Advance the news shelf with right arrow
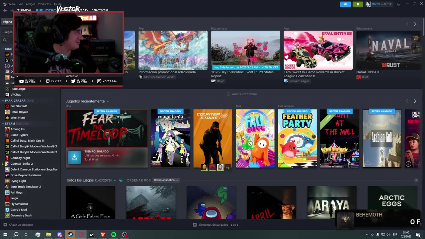Viewport: 425px width, 239px height. 415,24
